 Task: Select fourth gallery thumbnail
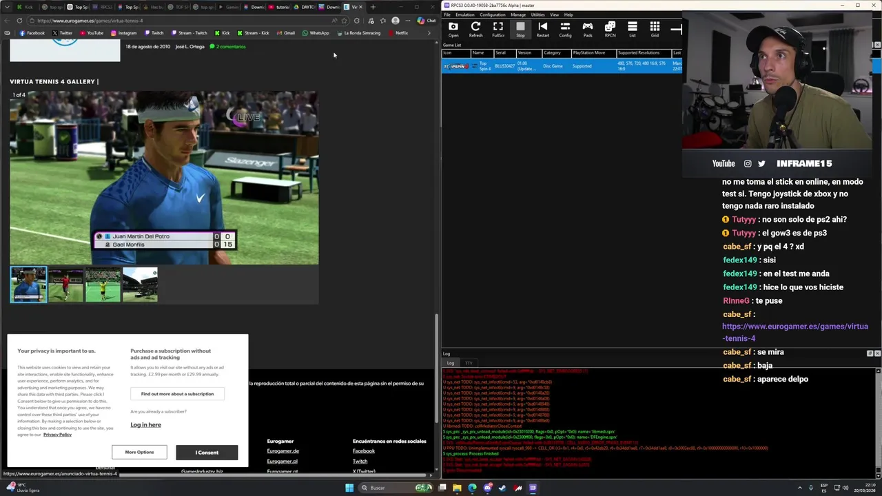coord(140,285)
